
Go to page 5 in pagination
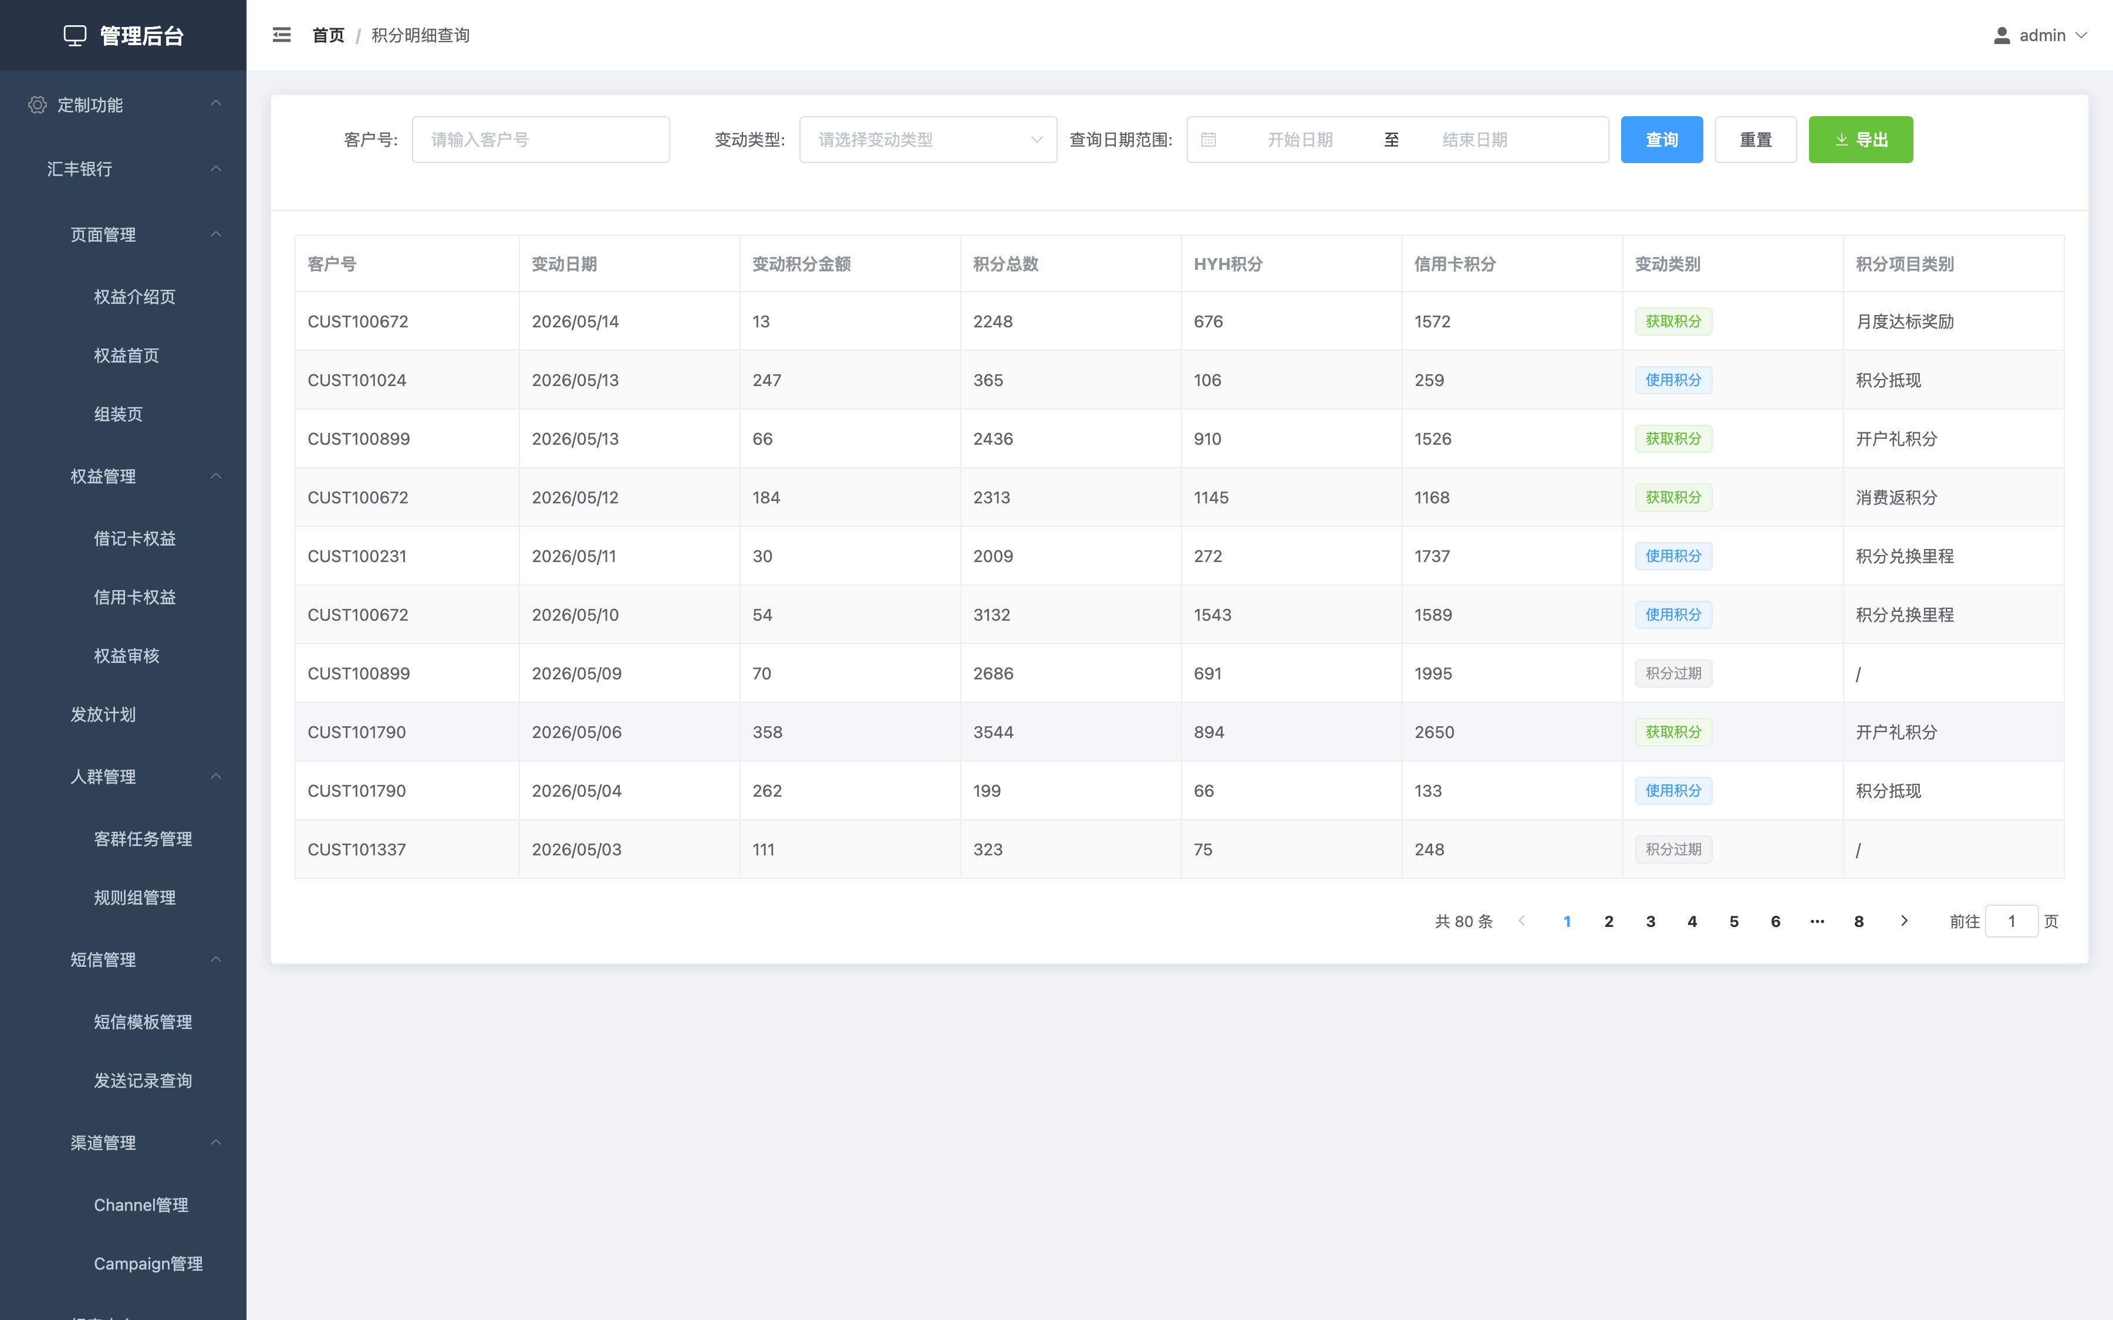1734,921
